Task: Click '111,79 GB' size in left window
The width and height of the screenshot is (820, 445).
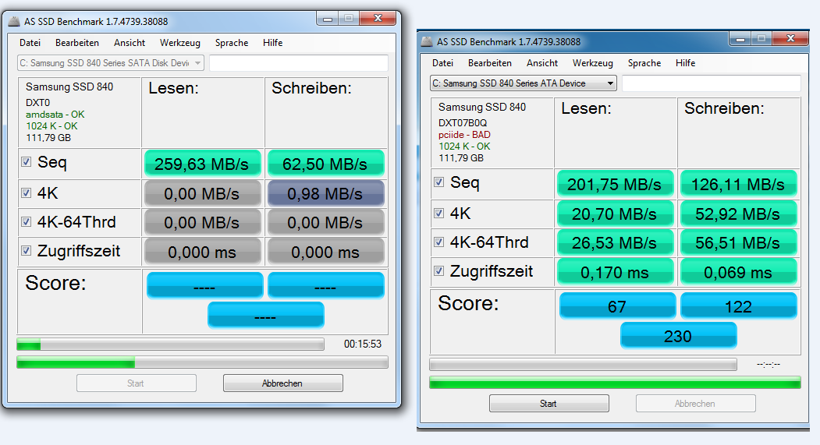Action: click(48, 138)
